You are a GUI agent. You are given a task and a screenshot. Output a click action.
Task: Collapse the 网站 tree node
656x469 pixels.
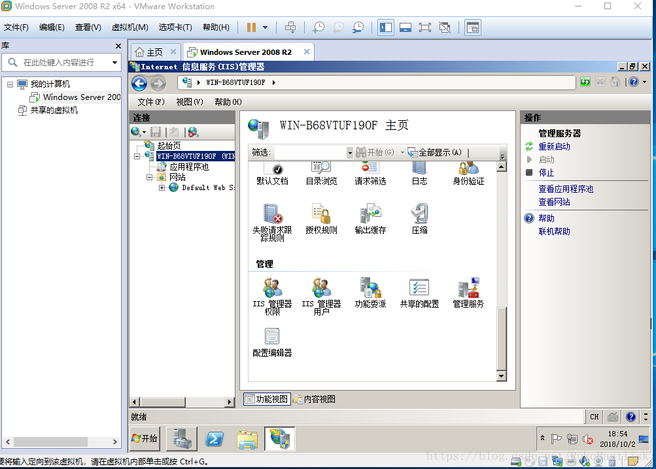tap(149, 177)
